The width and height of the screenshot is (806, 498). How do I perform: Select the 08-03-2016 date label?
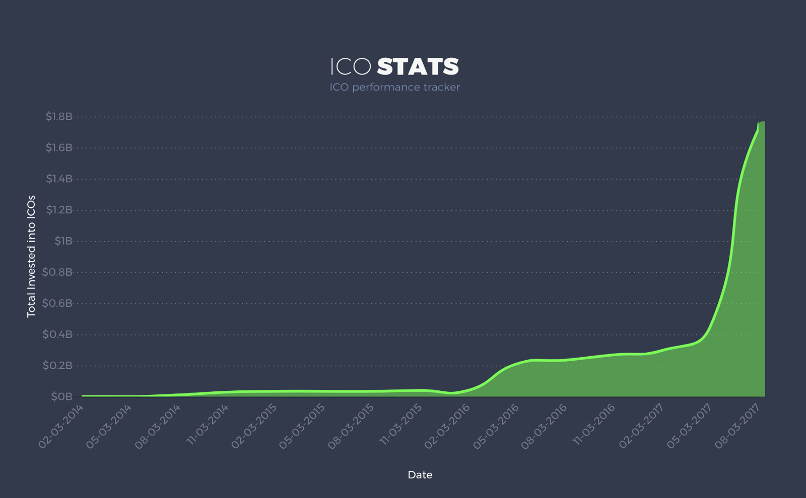click(544, 426)
